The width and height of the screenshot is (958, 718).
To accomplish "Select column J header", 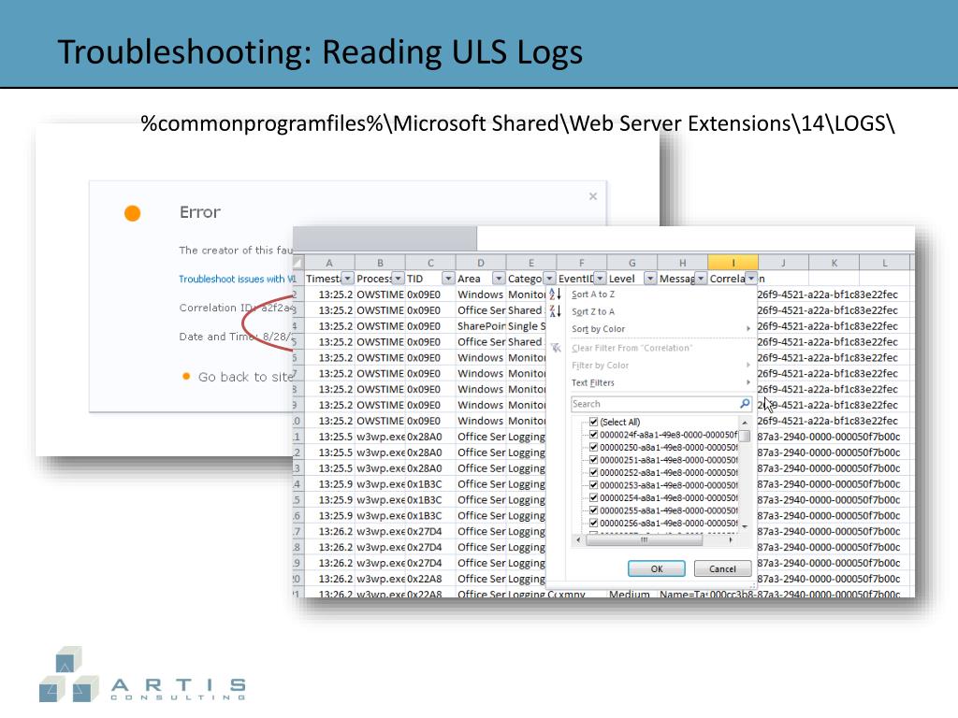I will click(783, 263).
